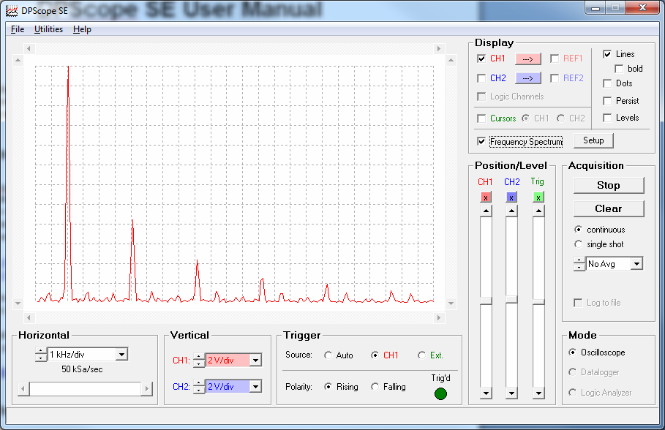Click the CH1 position up arrow
This screenshot has width=665, height=430.
486,211
